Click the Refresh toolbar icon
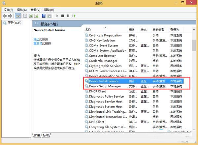 click(31, 16)
